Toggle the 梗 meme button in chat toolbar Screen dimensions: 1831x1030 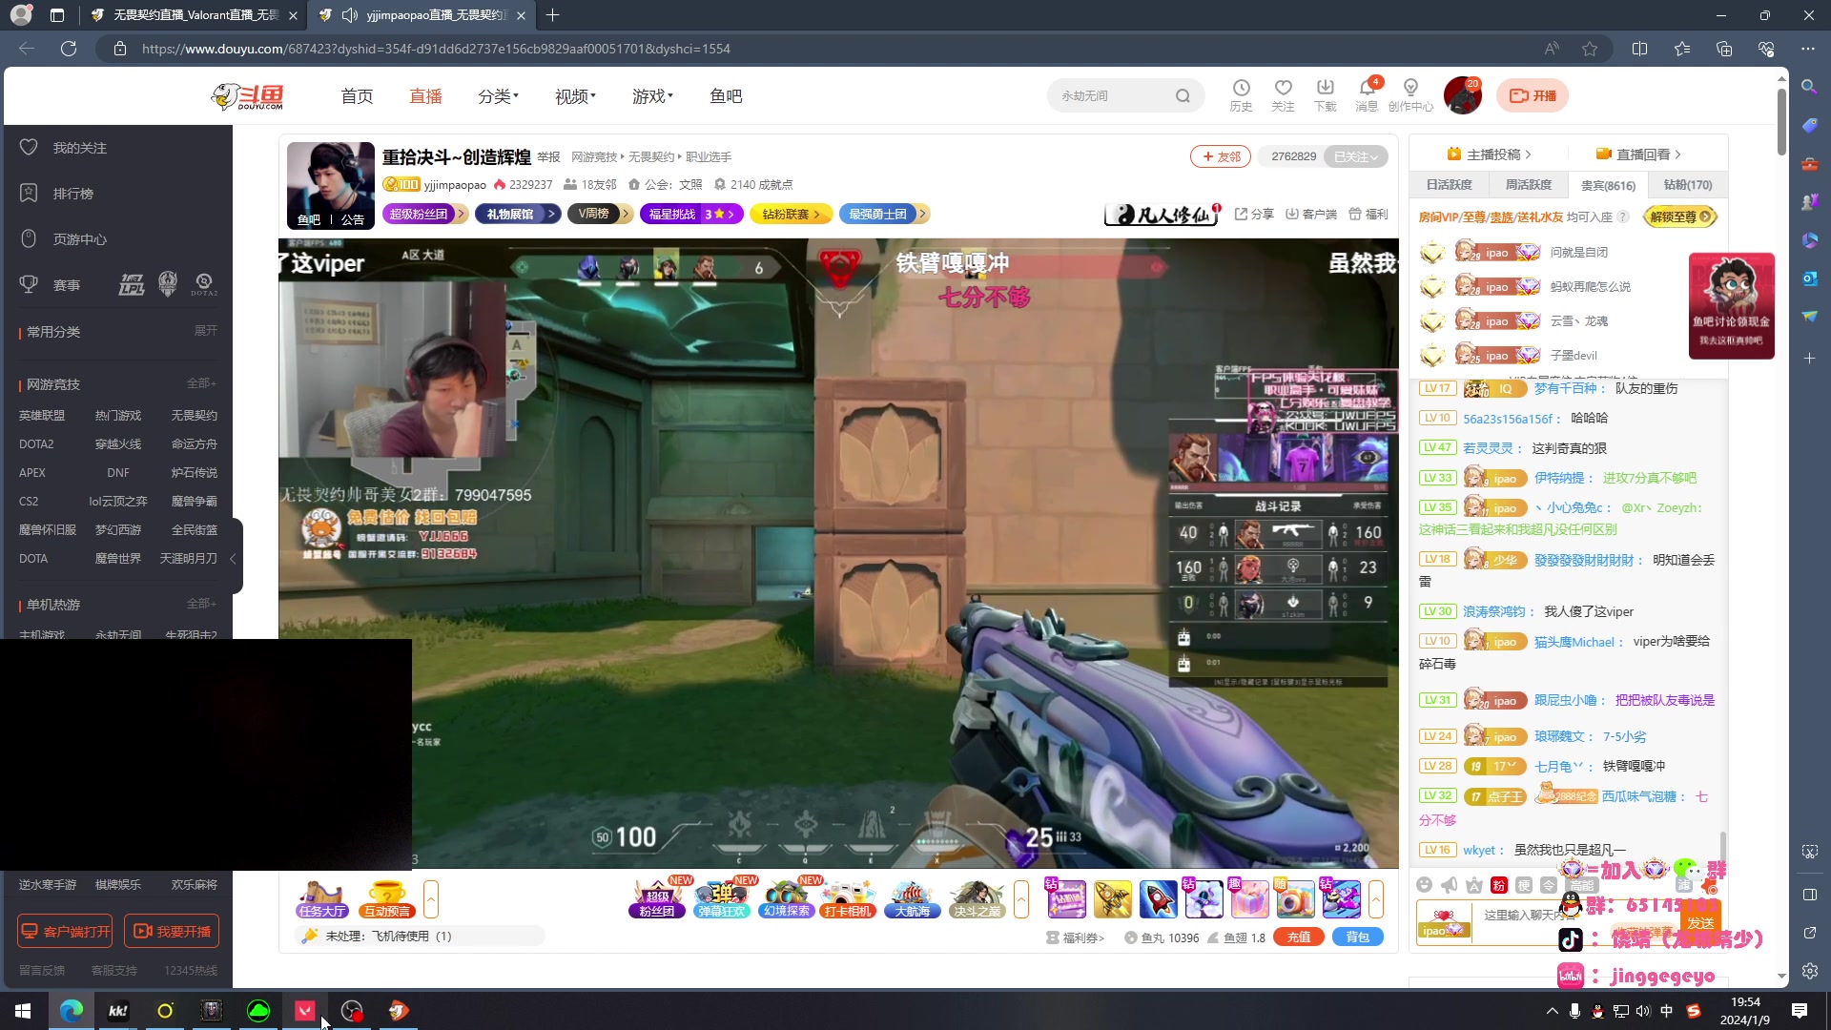coord(1524,885)
